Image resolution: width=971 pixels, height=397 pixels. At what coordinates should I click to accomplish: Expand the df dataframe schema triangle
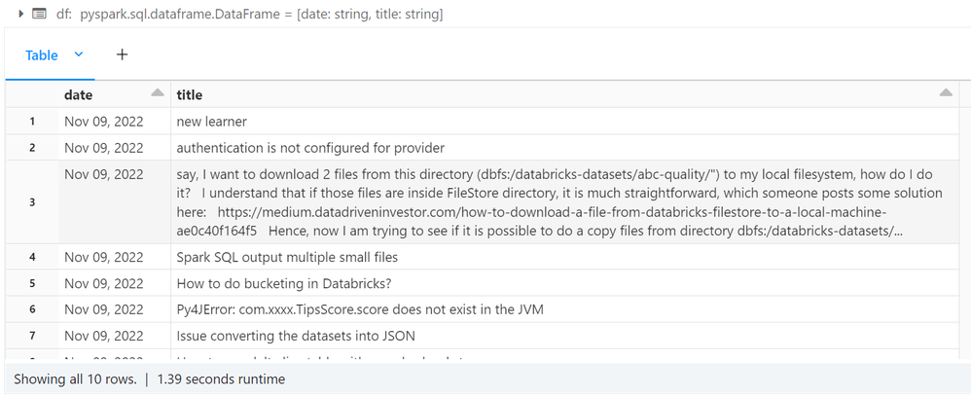point(21,14)
